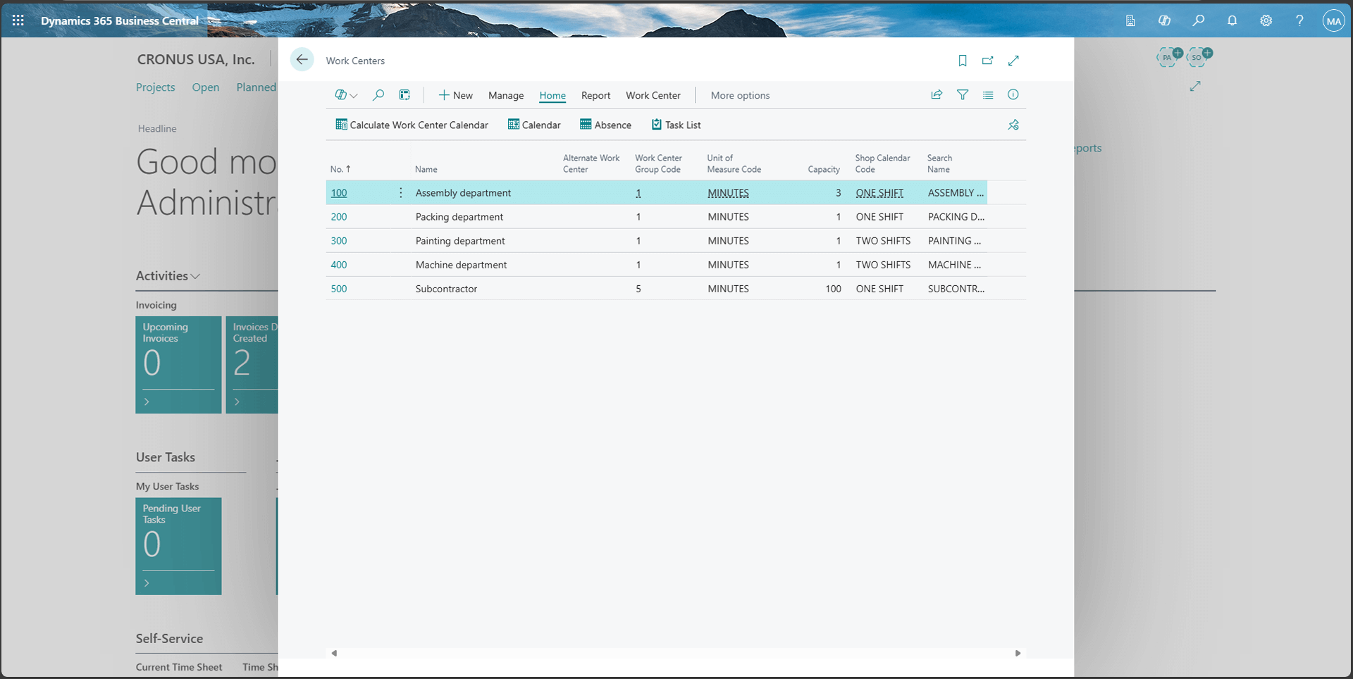Image resolution: width=1353 pixels, height=679 pixels.
Task: Switch to the Report tab
Action: click(595, 95)
